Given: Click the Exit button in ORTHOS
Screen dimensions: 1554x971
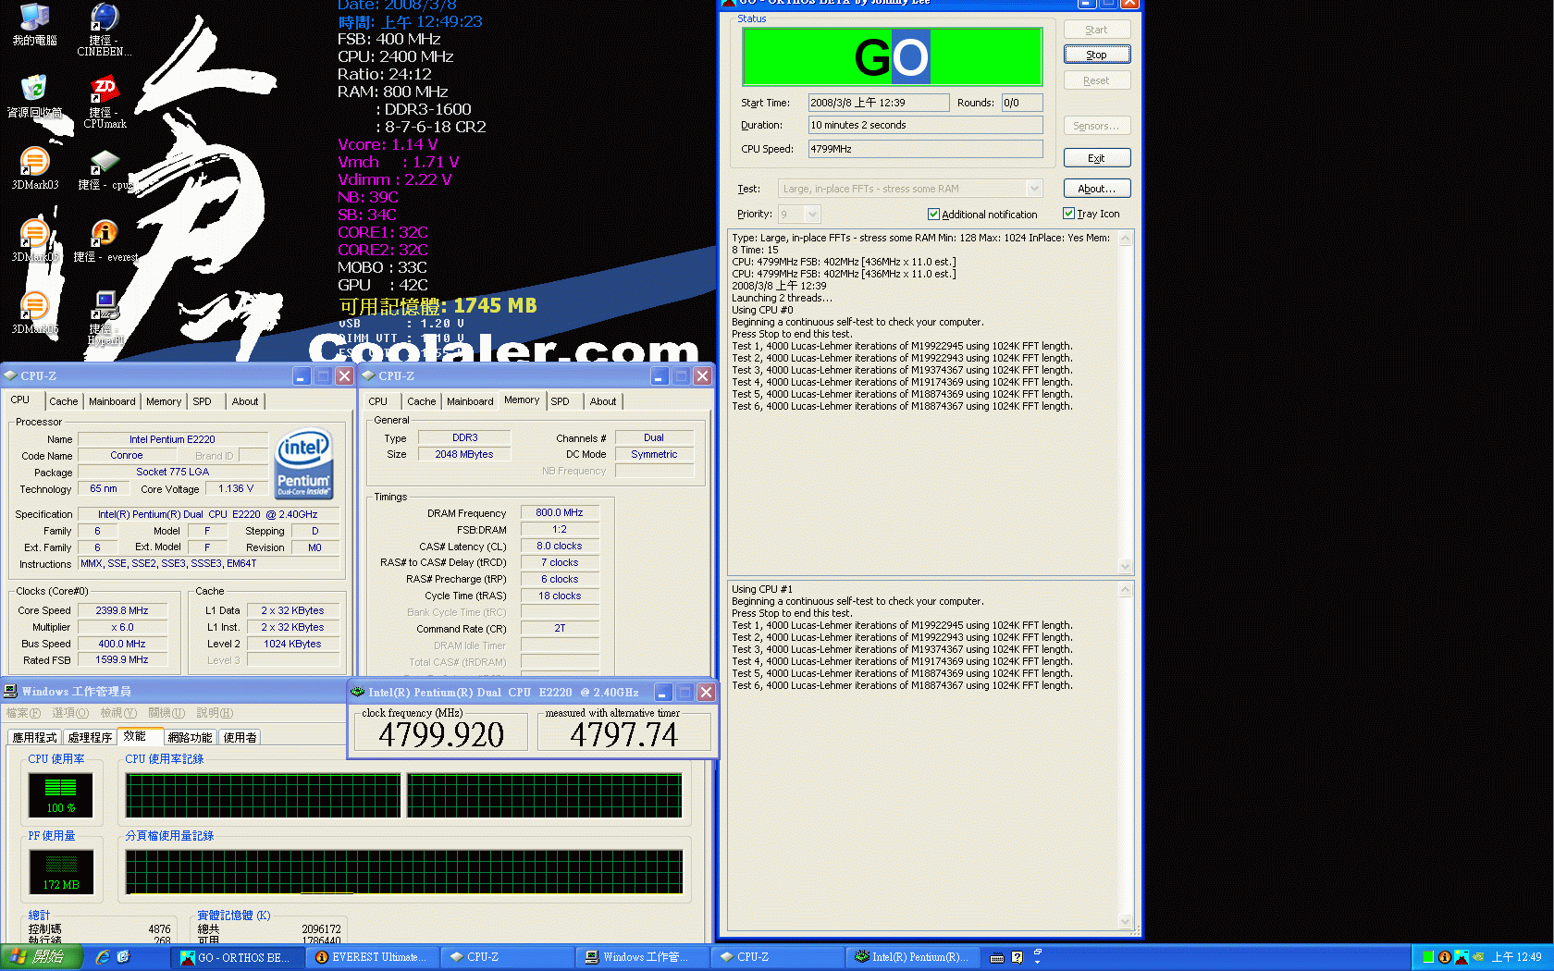Looking at the screenshot, I should coord(1096,158).
